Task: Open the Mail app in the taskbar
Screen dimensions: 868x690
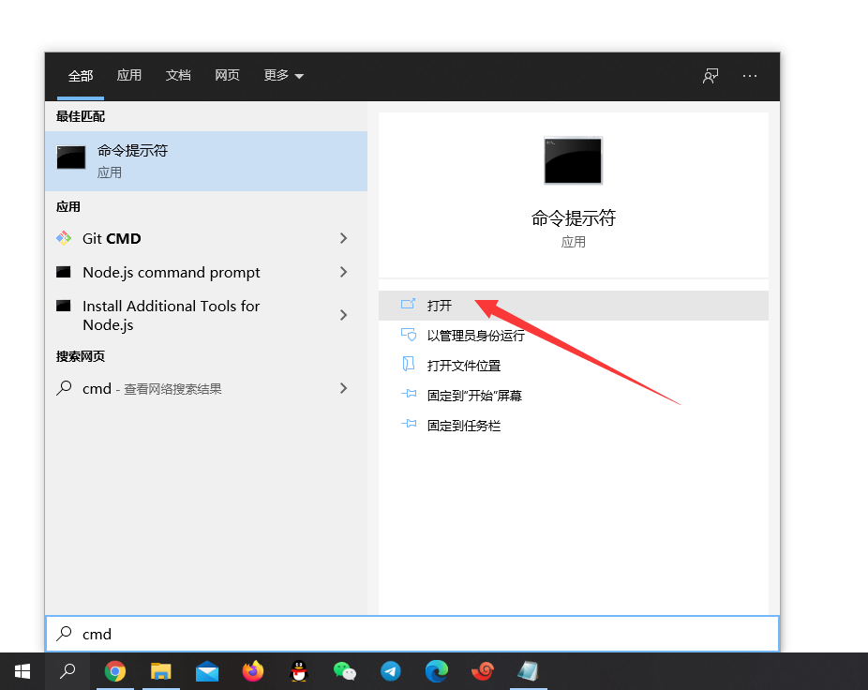Action: coord(207,671)
